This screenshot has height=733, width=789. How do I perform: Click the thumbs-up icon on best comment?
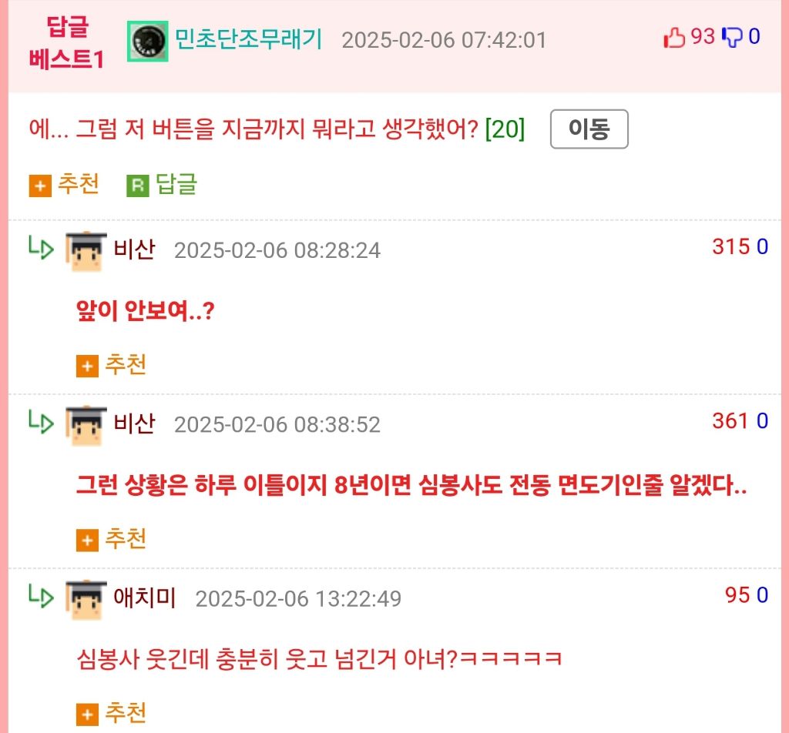pos(674,37)
